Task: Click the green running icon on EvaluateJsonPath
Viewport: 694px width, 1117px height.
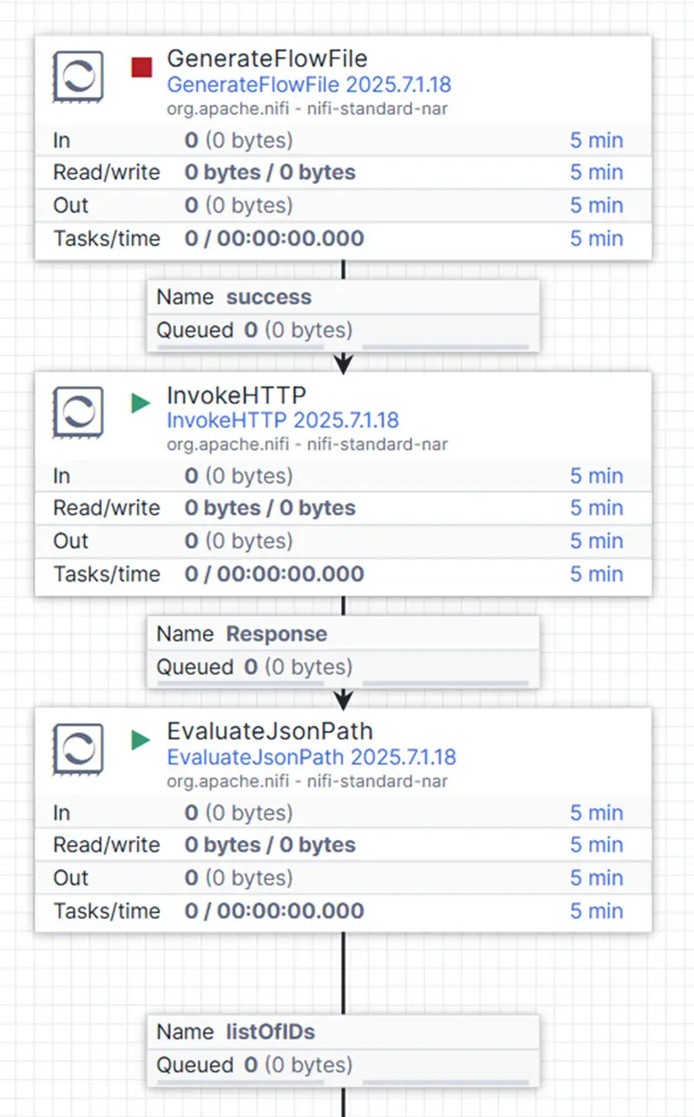Action: point(141,740)
